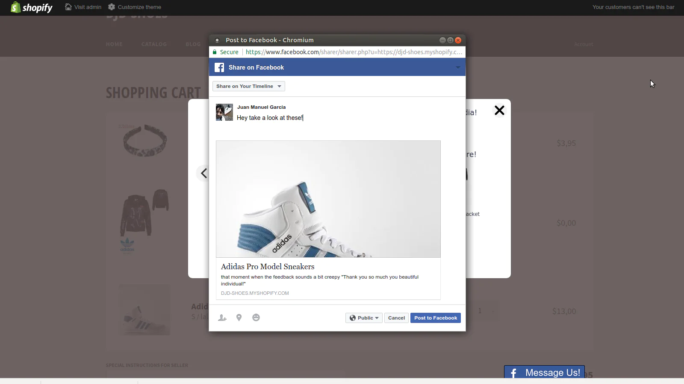Click the Secure padlock icon in the address bar
This screenshot has width=684, height=384.
tap(215, 52)
